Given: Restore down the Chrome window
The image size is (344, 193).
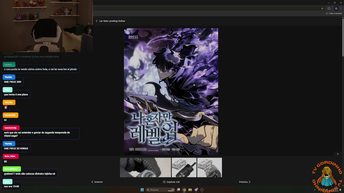Looking at the screenshot, I should pos(335,2).
